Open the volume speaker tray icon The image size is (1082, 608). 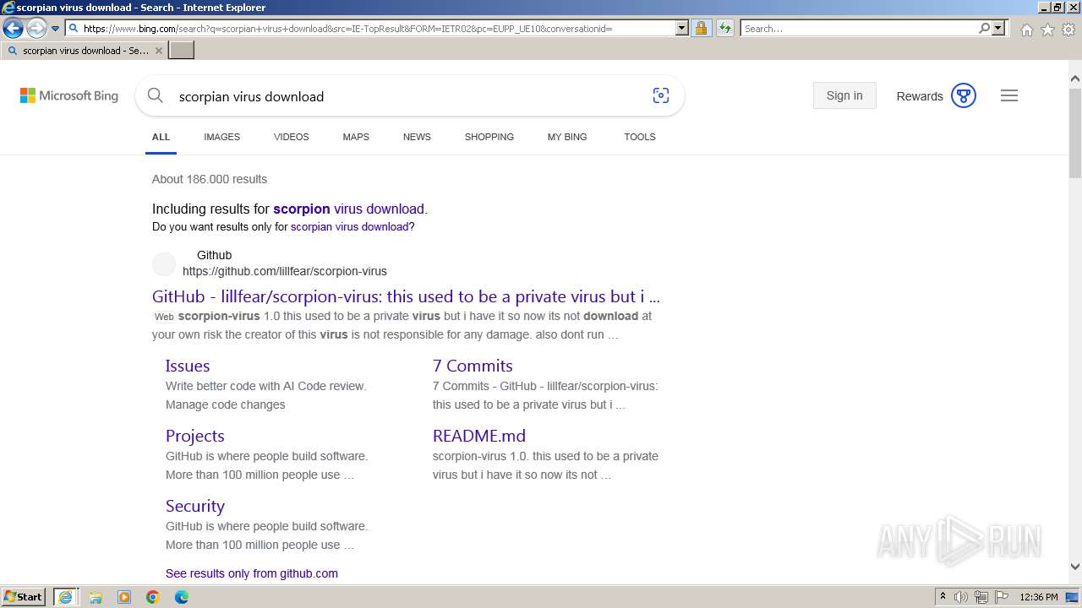pyautogui.click(x=961, y=597)
